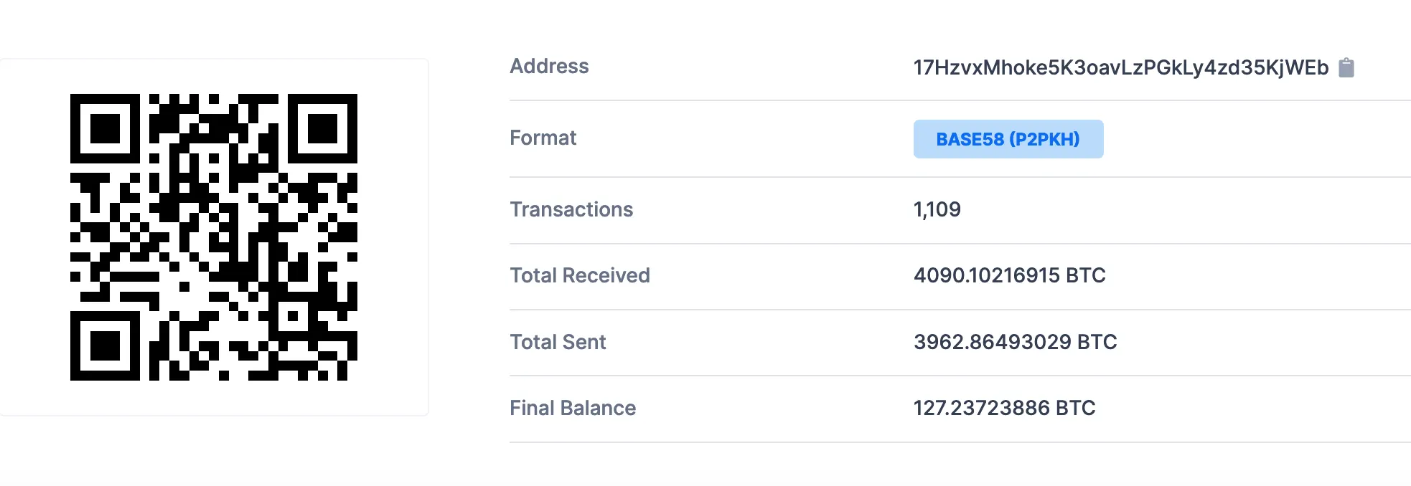Copy address with the clipboard icon
This screenshot has width=1411, height=486.
(1346, 67)
